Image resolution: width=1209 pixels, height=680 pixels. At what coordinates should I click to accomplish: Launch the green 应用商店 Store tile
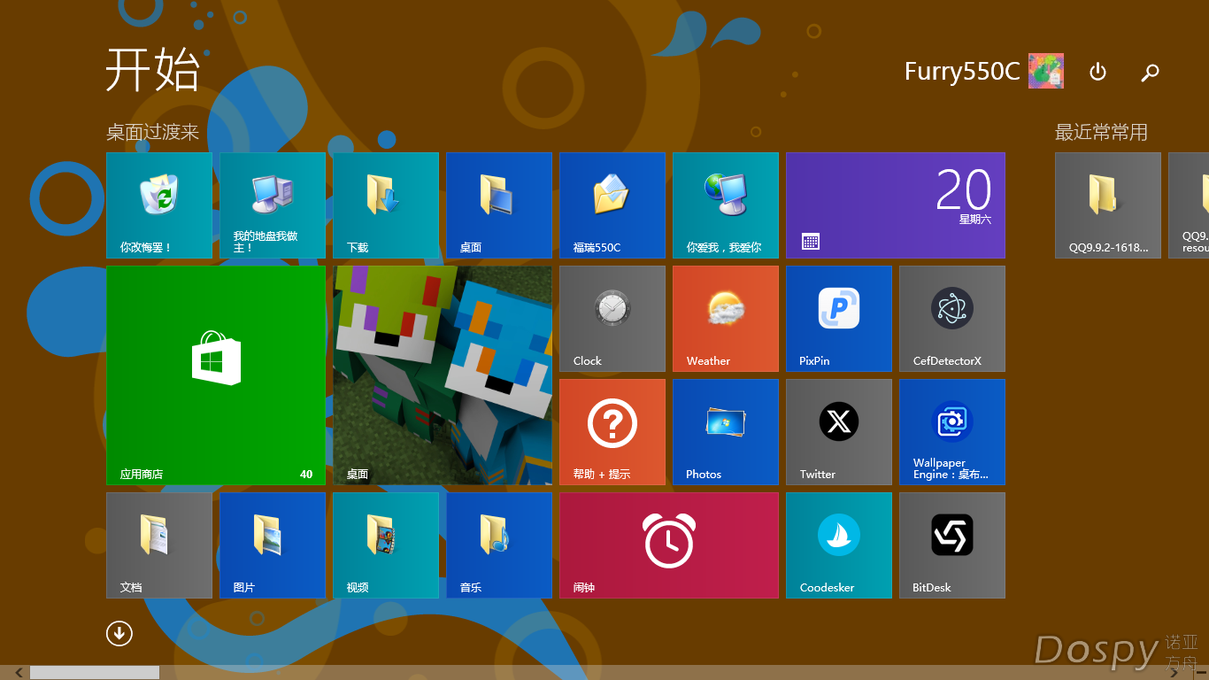click(x=216, y=375)
